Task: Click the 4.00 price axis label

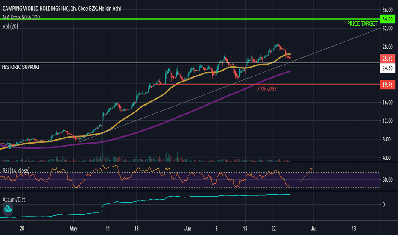Action: click(x=386, y=158)
